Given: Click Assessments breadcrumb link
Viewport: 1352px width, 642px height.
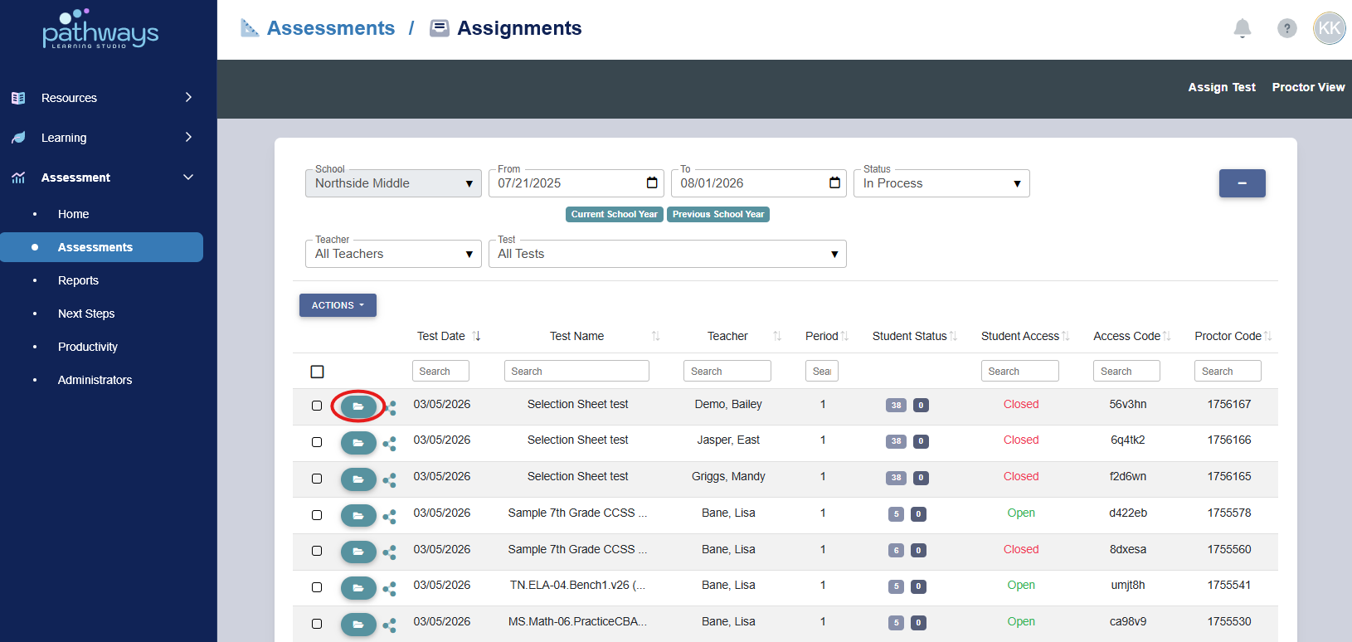Looking at the screenshot, I should coord(330,28).
